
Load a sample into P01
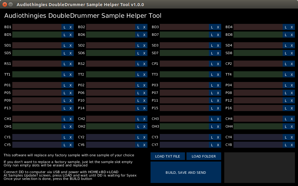point(65,85)
